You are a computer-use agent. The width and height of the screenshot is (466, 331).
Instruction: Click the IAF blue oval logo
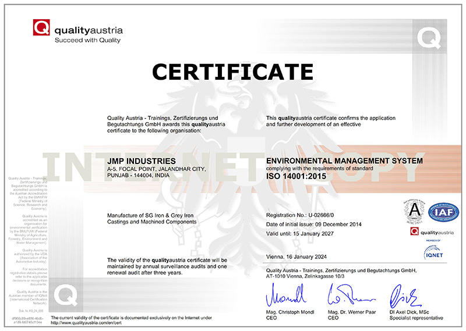coord(443,212)
